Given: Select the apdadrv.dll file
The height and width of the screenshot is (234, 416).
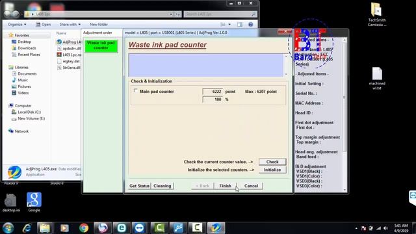Looking at the screenshot, I should pos(69,48).
